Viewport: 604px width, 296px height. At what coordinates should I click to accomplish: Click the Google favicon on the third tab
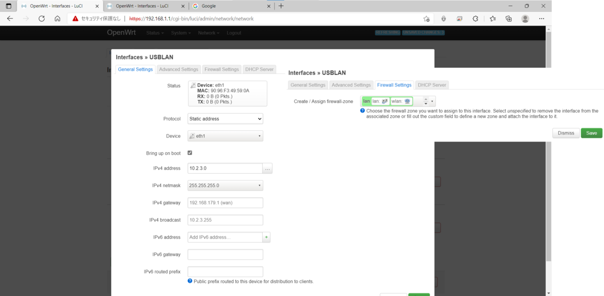[x=195, y=6]
